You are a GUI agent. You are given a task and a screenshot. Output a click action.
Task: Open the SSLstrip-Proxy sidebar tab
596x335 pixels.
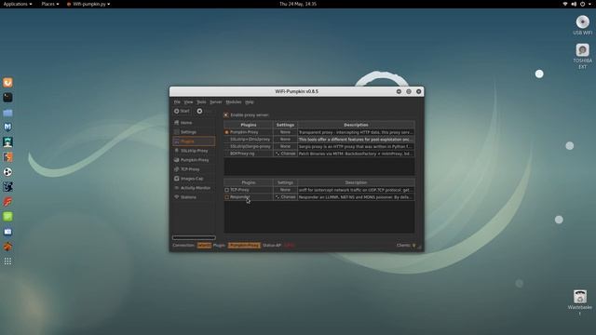click(194, 151)
